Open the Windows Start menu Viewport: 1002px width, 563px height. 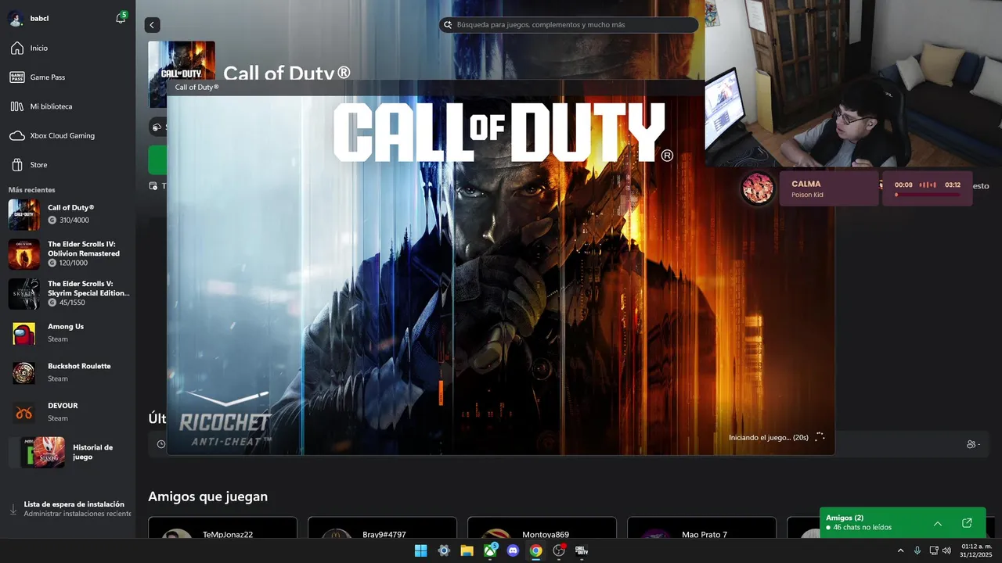pyautogui.click(x=420, y=550)
